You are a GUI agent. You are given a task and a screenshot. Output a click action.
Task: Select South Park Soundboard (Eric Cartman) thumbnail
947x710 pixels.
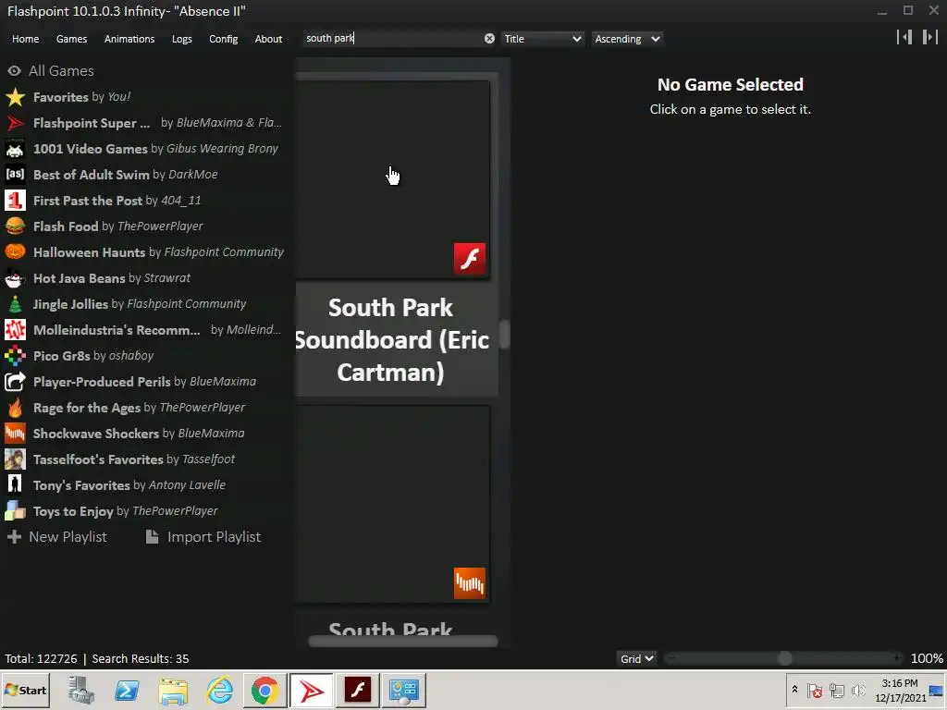[x=392, y=180]
